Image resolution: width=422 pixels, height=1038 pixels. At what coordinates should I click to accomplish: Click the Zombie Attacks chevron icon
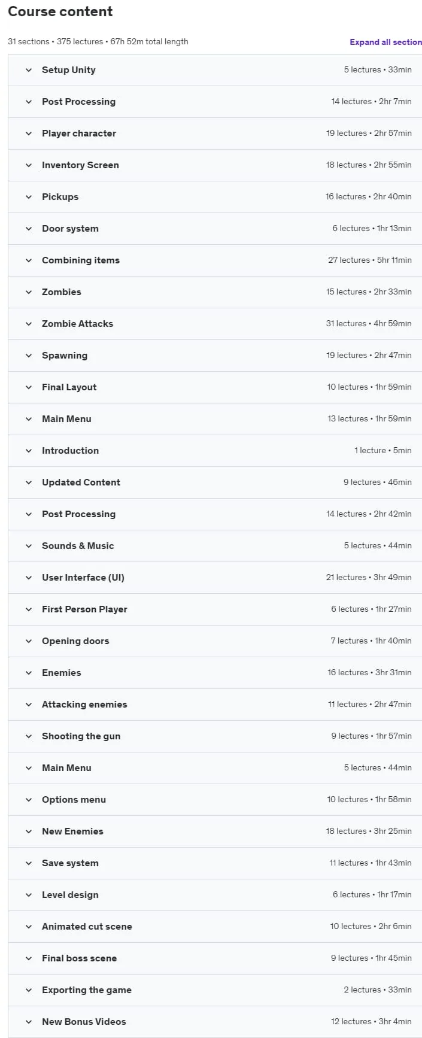click(x=28, y=324)
